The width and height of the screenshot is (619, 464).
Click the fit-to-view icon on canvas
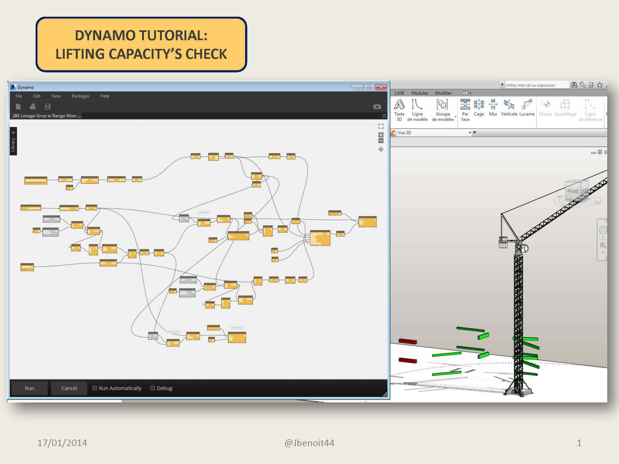381,126
